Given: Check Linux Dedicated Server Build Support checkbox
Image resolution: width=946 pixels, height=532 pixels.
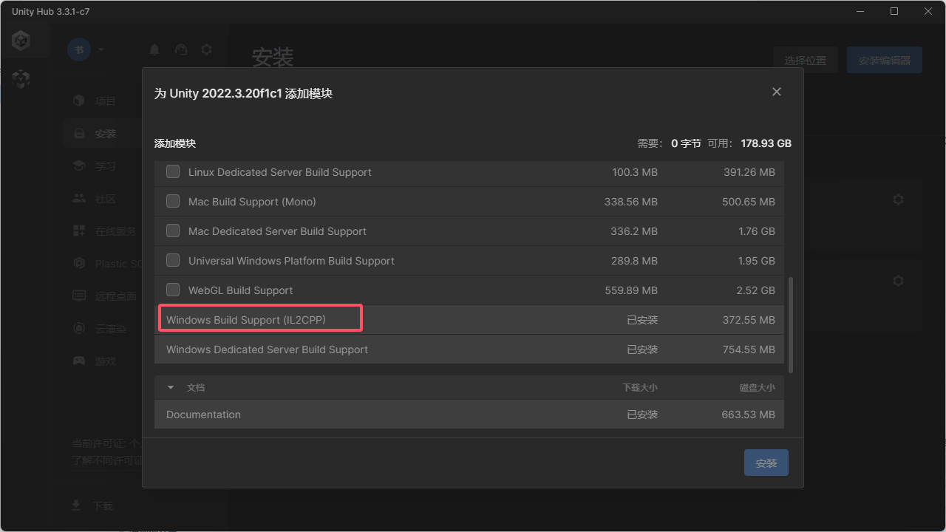Looking at the screenshot, I should pyautogui.click(x=173, y=172).
